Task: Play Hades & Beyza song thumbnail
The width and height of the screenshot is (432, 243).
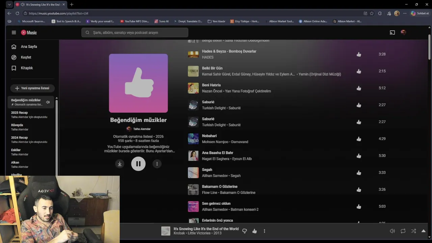Action: coord(193,54)
